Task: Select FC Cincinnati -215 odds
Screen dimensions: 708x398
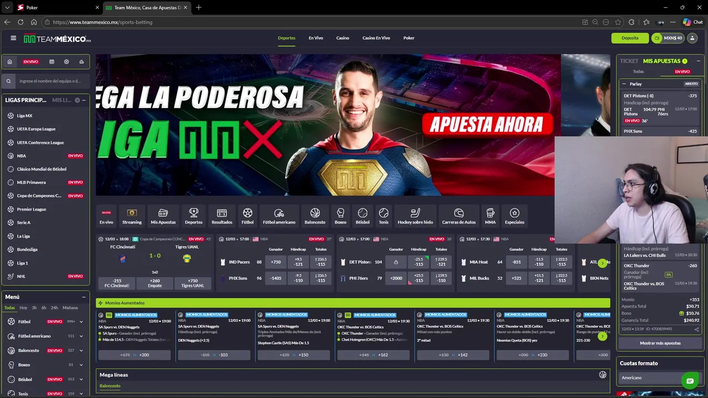Action: click(117, 283)
